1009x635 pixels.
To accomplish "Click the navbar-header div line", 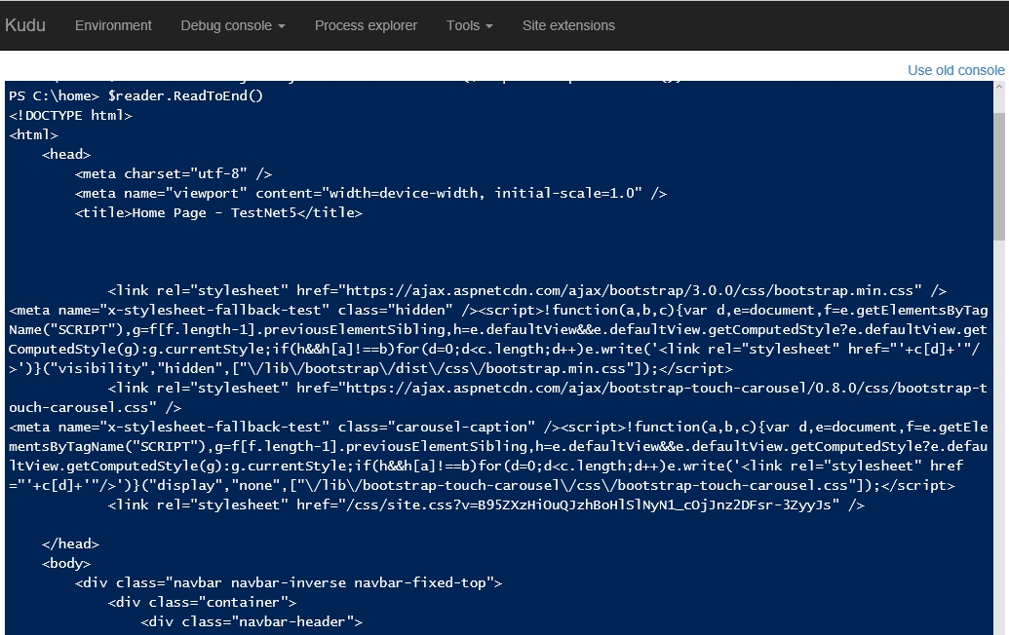I will click(252, 621).
